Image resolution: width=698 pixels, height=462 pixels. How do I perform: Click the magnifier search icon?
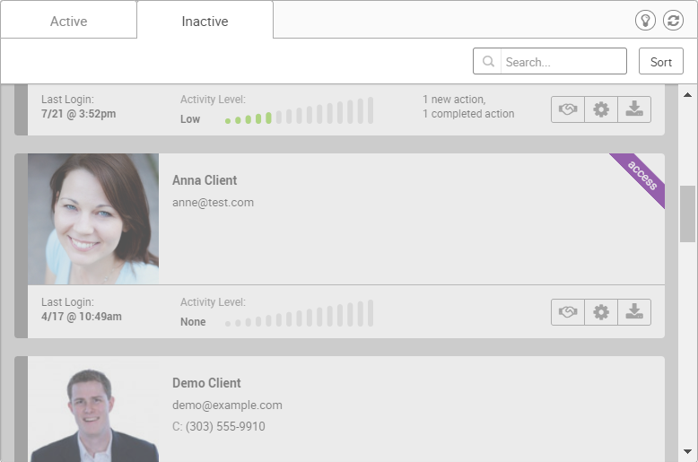click(x=488, y=61)
